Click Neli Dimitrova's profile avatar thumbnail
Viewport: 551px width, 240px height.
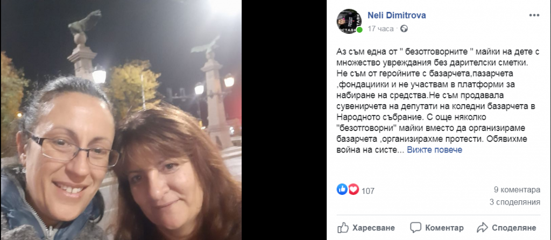click(349, 21)
